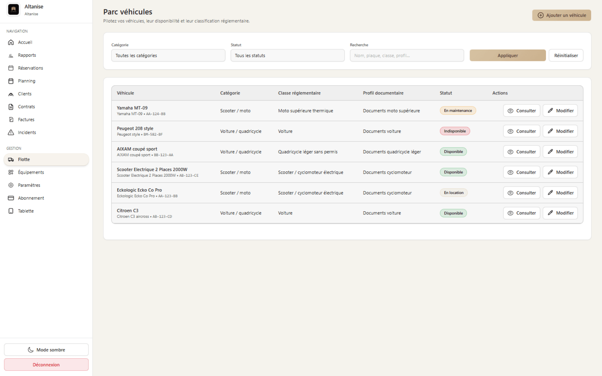The width and height of the screenshot is (602, 376).
Task: Click the Tablette device icon
Action: click(x=11, y=211)
